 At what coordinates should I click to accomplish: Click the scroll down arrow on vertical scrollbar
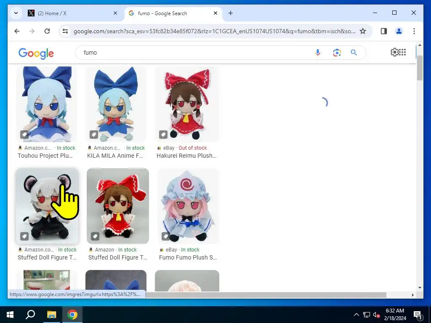(x=420, y=288)
